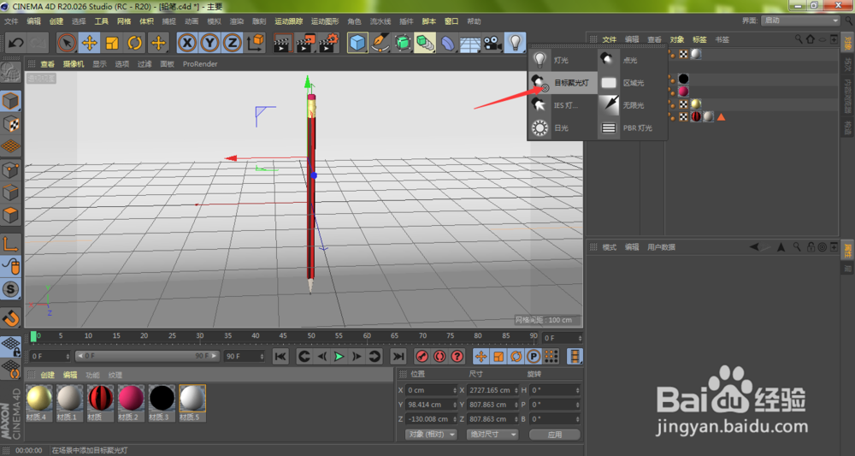Viewport: 855px width, 456px height.
Task: Click the Undo arrow icon
Action: (x=15, y=43)
